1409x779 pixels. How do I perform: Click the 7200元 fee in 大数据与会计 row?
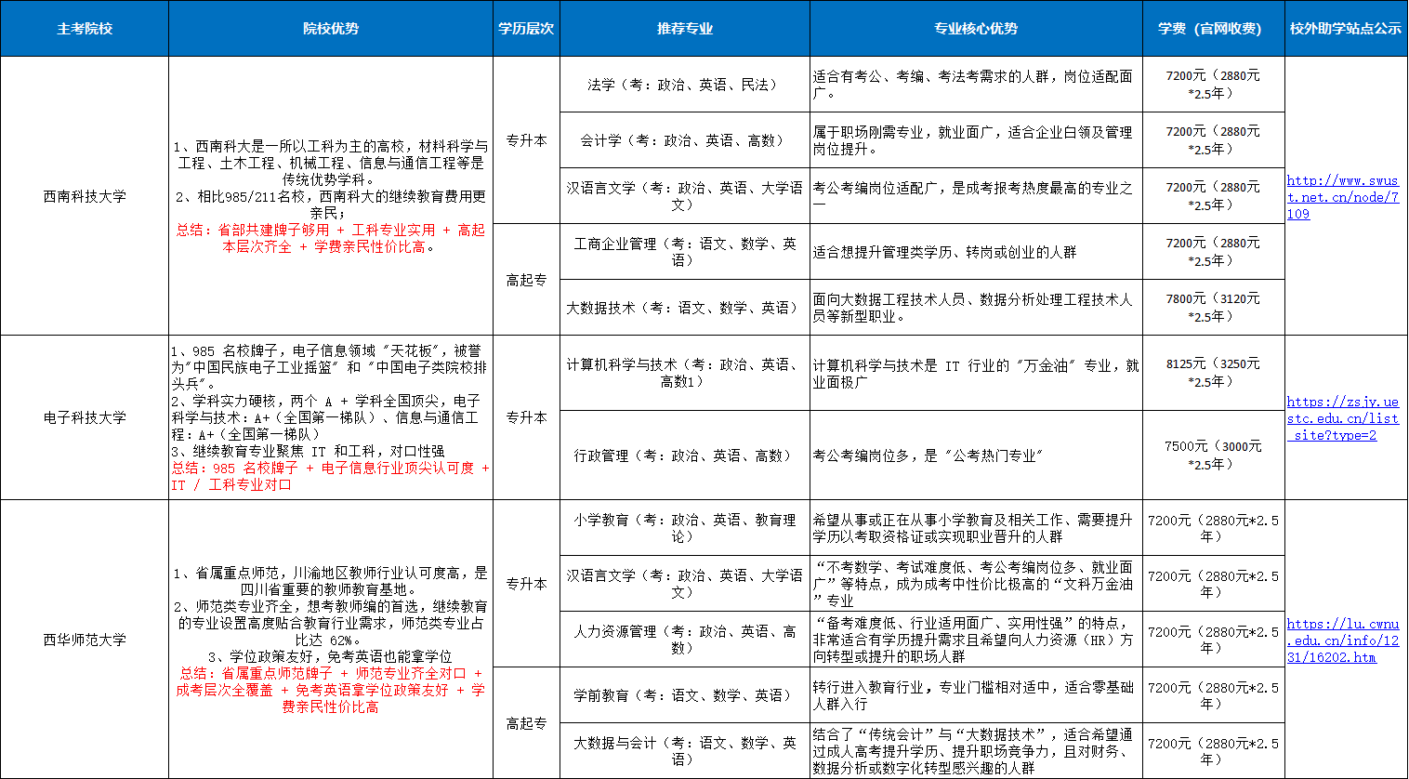pos(1213,751)
